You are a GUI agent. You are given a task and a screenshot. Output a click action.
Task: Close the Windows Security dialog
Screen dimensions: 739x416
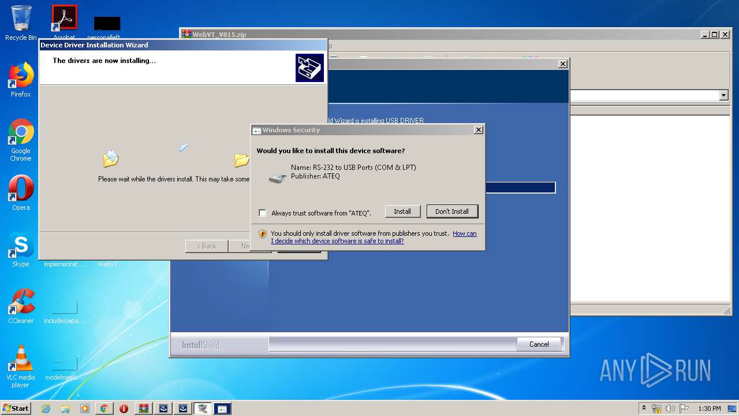pos(478,130)
